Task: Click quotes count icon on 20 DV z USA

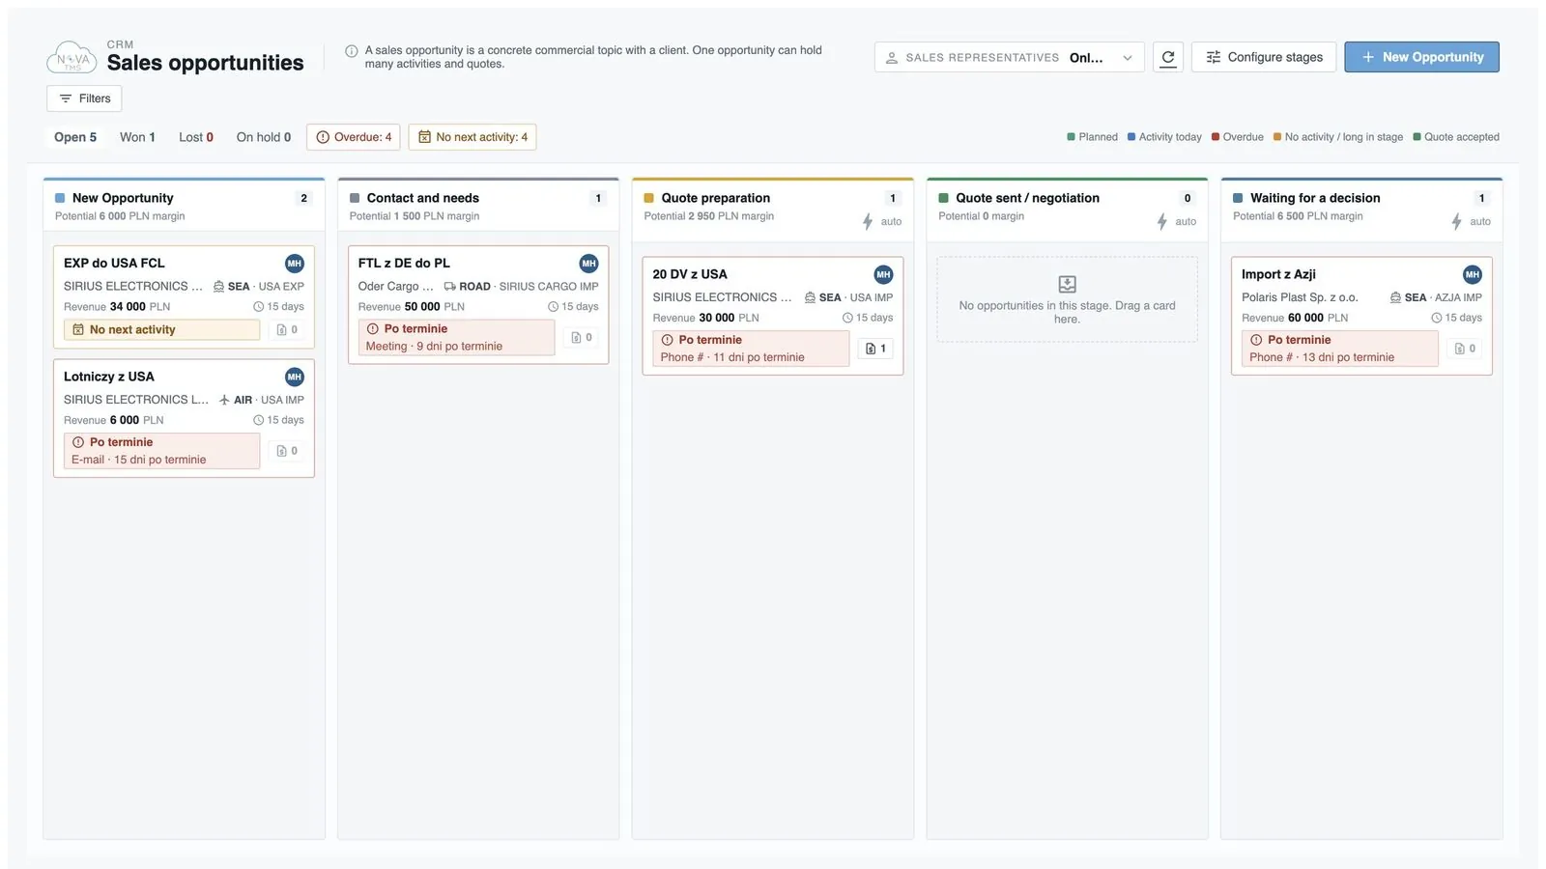Action: coord(876,349)
